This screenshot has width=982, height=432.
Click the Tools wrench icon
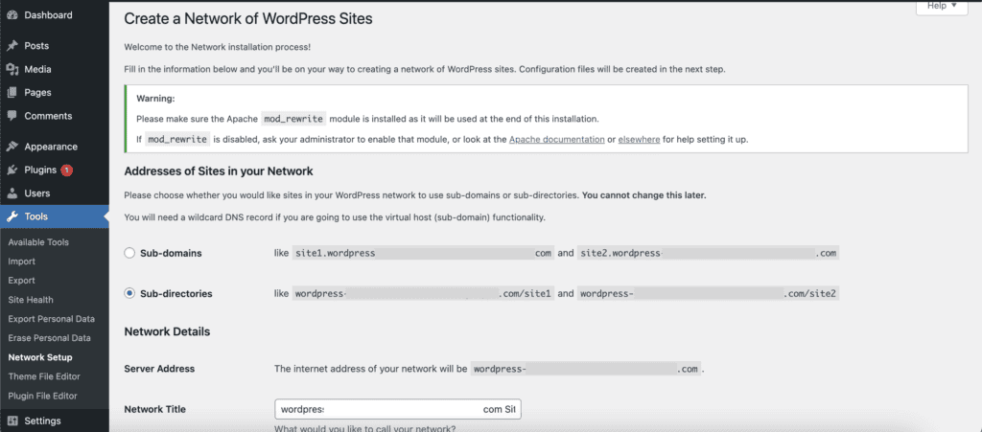tap(12, 216)
